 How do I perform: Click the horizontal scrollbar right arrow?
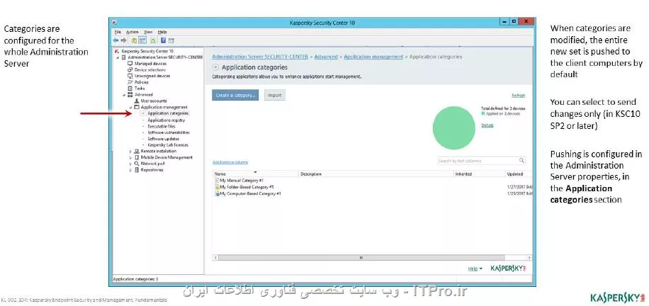(529, 258)
